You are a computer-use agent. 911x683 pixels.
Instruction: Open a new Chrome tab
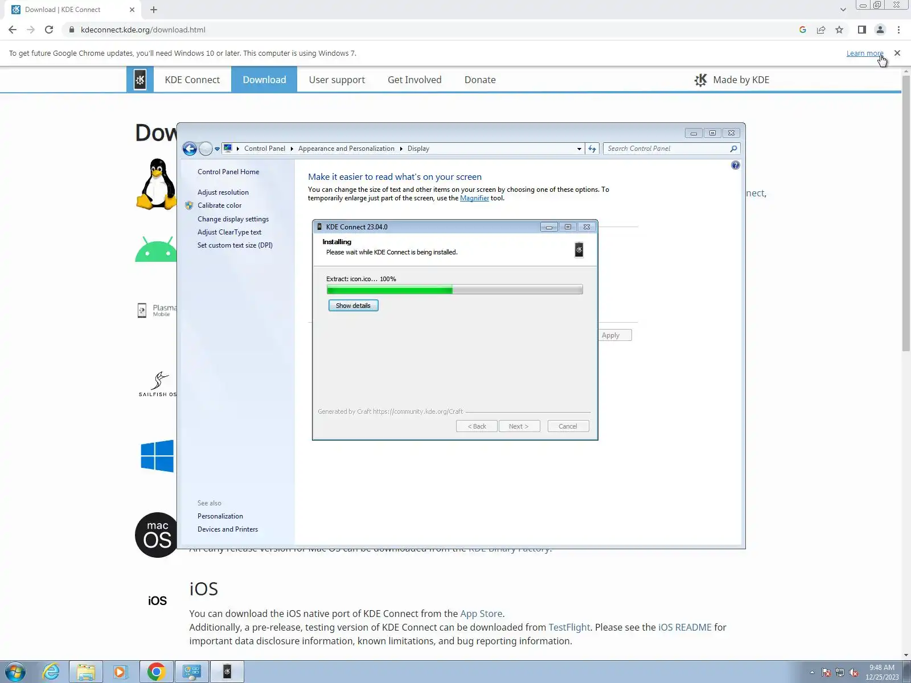pos(154,10)
